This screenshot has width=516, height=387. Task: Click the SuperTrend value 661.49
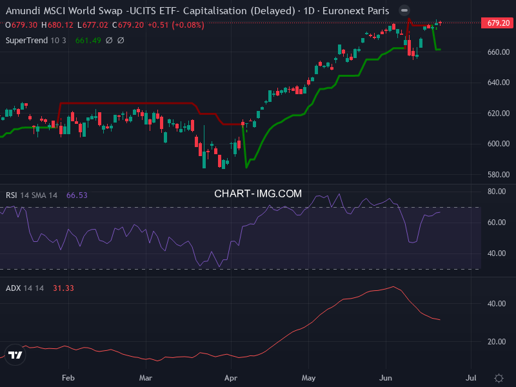click(x=88, y=41)
